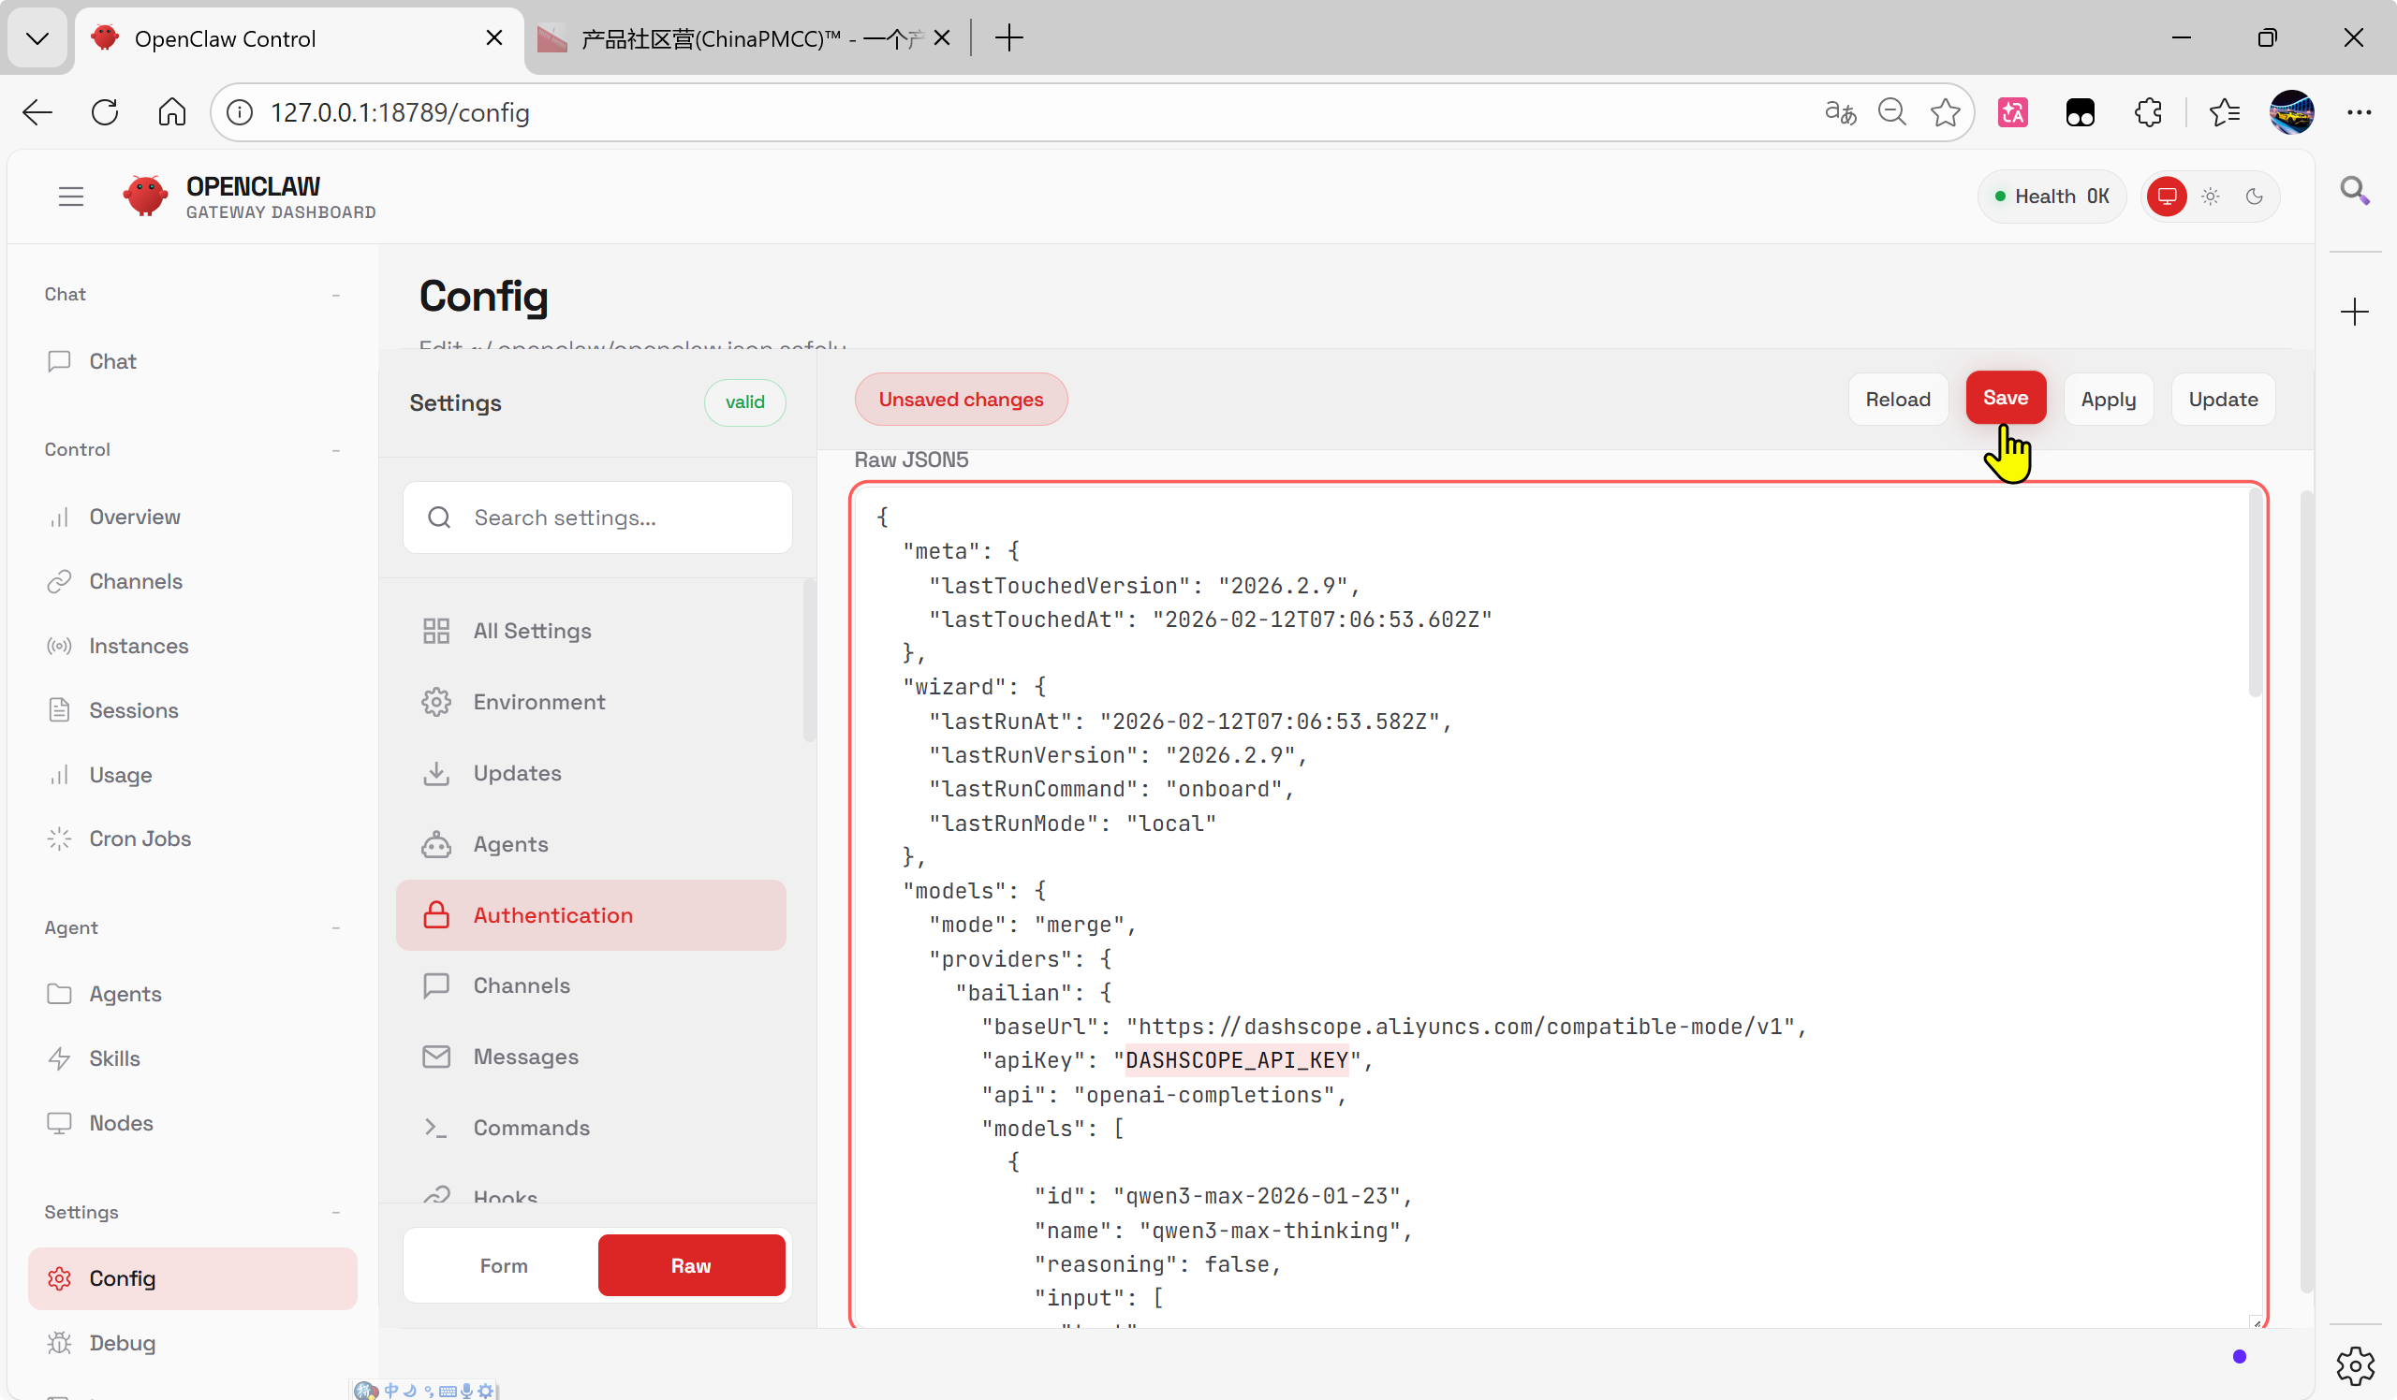Open the hamburger sidebar menu icon
Viewport: 2397px width, 1400px height.
tap(70, 197)
